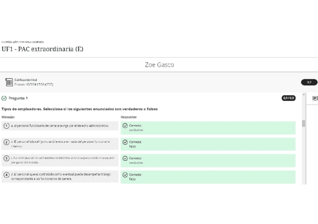318x224 pixels.
Task: Click the Calificación final grade icon
Action: click(9, 82)
